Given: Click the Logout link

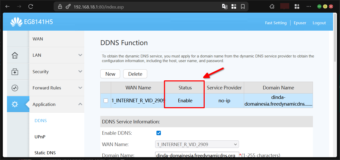Looking at the screenshot, I should [x=319, y=23].
